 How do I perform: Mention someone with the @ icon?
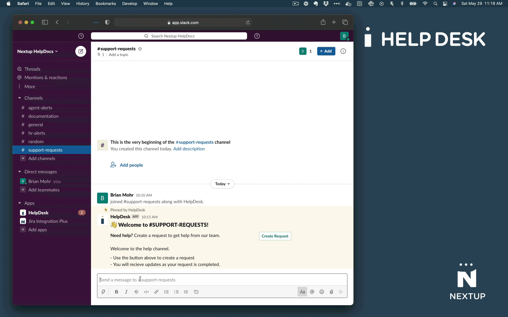312,292
